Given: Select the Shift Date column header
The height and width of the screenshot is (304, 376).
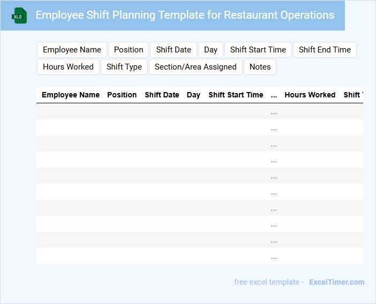Looking at the screenshot, I should 162,95.
